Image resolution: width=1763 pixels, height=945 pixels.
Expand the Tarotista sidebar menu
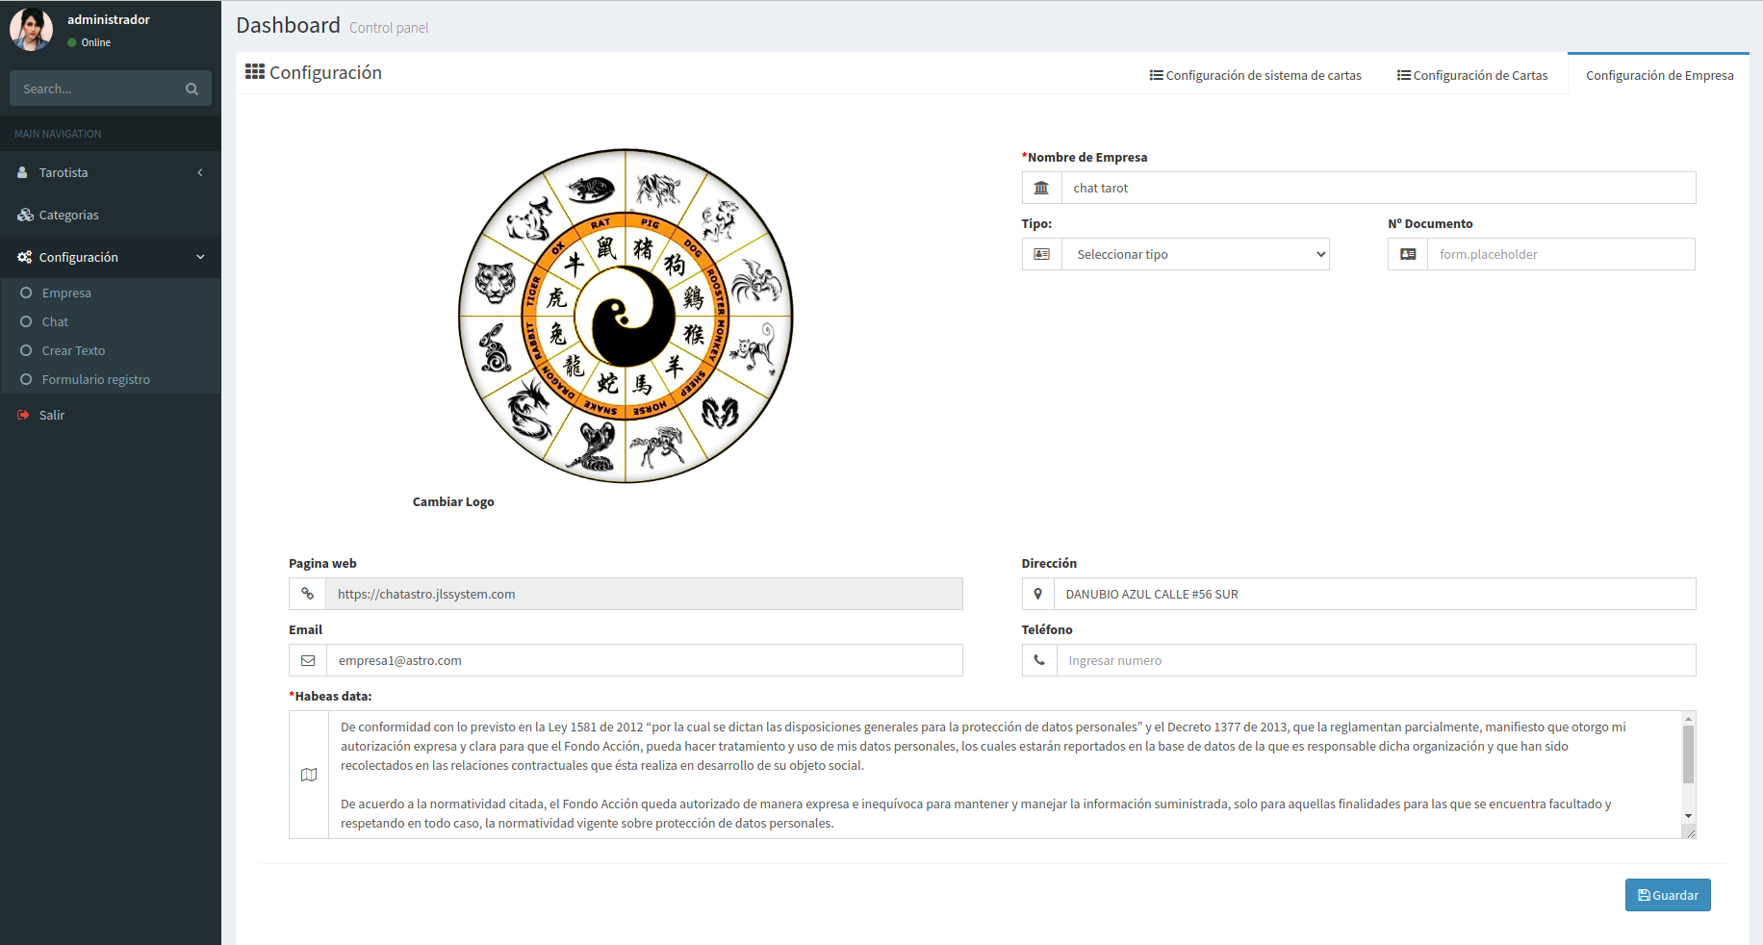coord(110,172)
